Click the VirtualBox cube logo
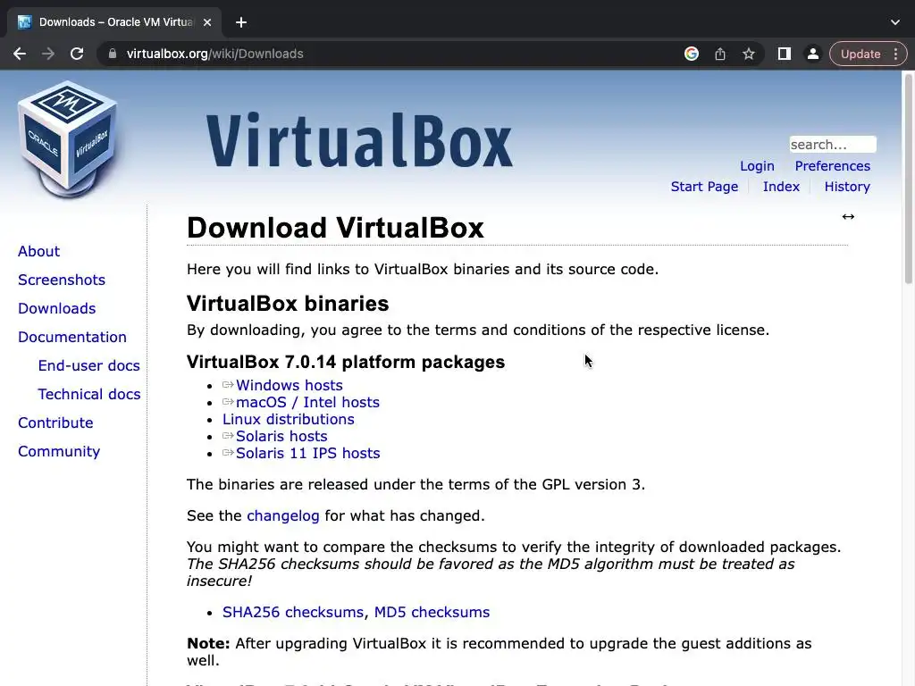The height and width of the screenshot is (686, 915). tap(68, 139)
